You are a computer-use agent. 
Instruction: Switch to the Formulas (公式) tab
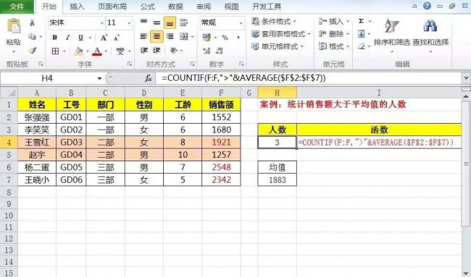click(148, 7)
